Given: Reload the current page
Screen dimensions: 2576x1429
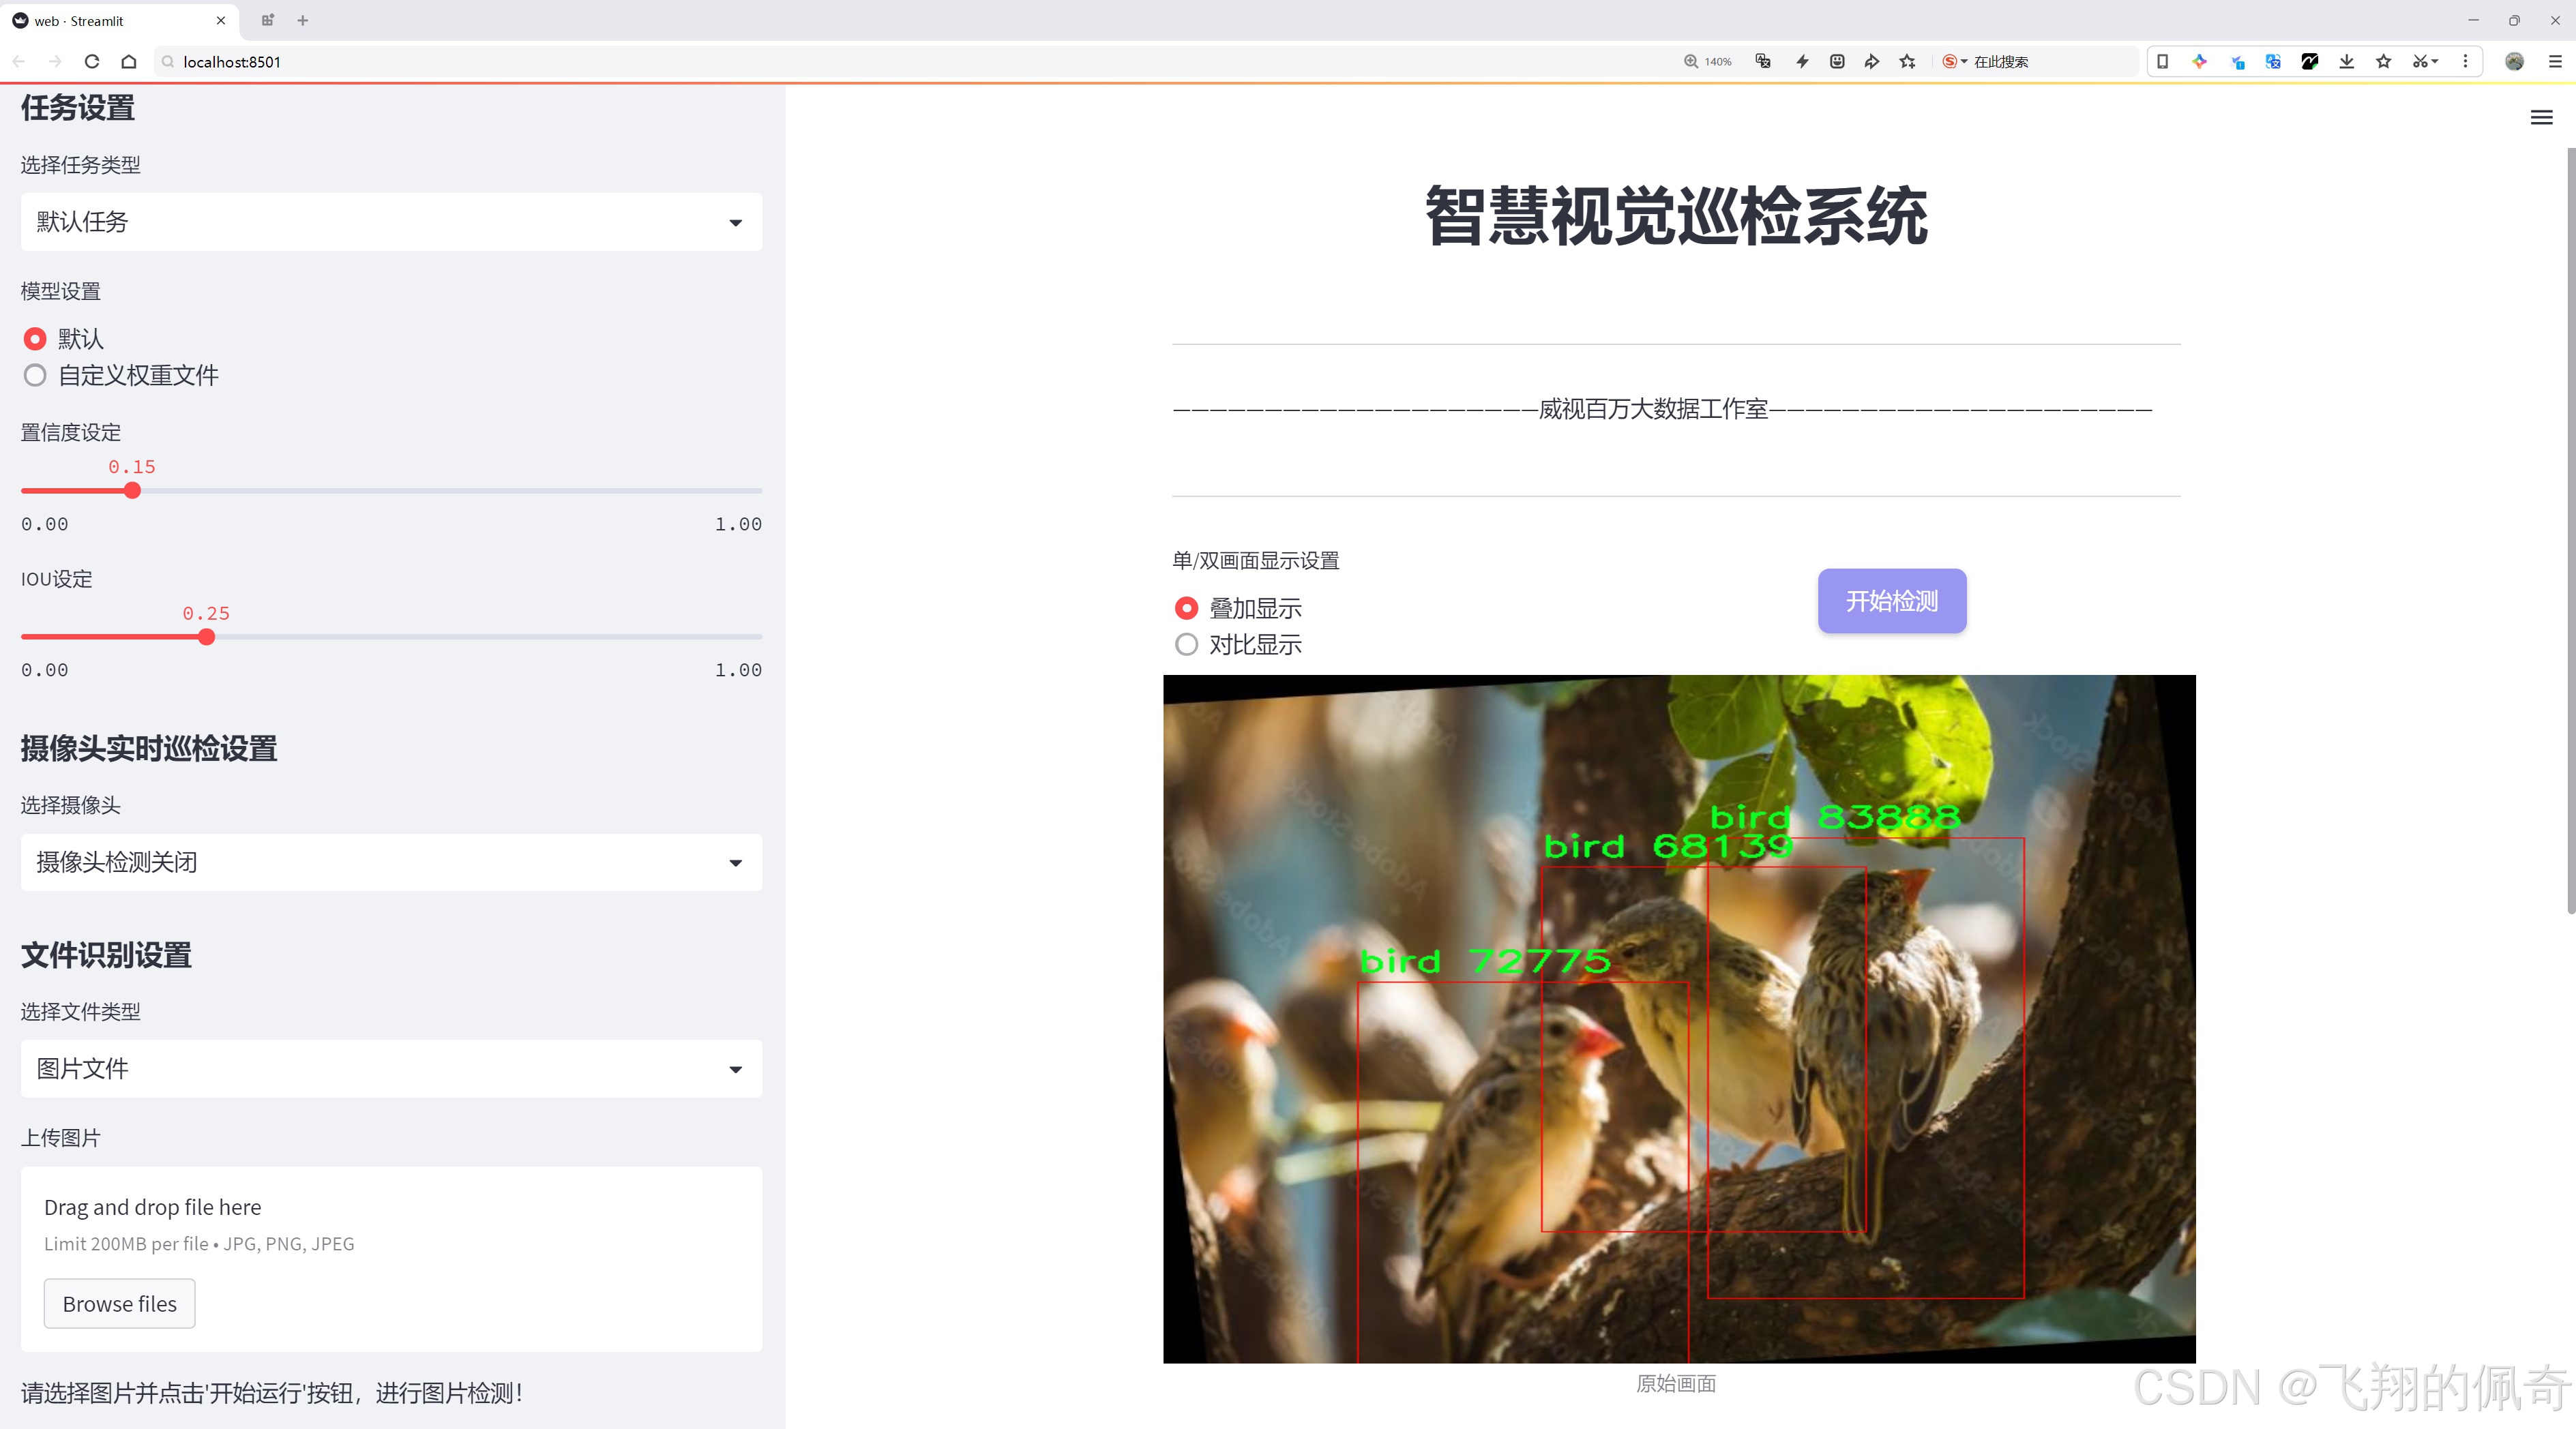Looking at the screenshot, I should tap(92, 61).
